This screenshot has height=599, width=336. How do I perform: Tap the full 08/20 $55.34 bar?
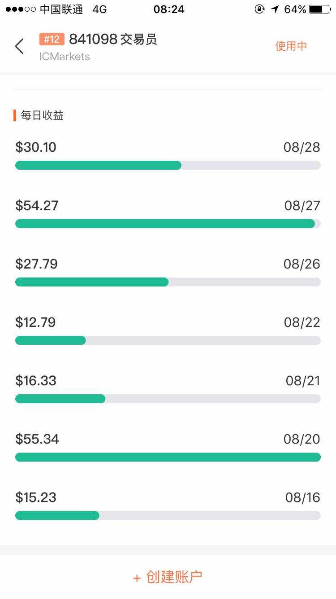168,457
